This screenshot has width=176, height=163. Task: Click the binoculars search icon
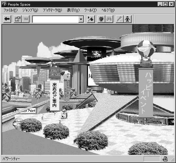(x=109, y=19)
